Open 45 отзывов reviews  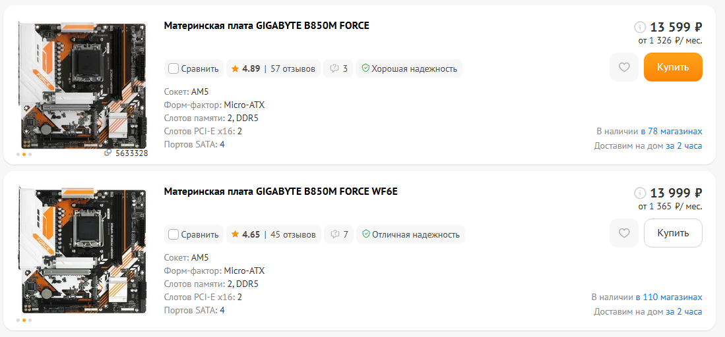(x=293, y=234)
